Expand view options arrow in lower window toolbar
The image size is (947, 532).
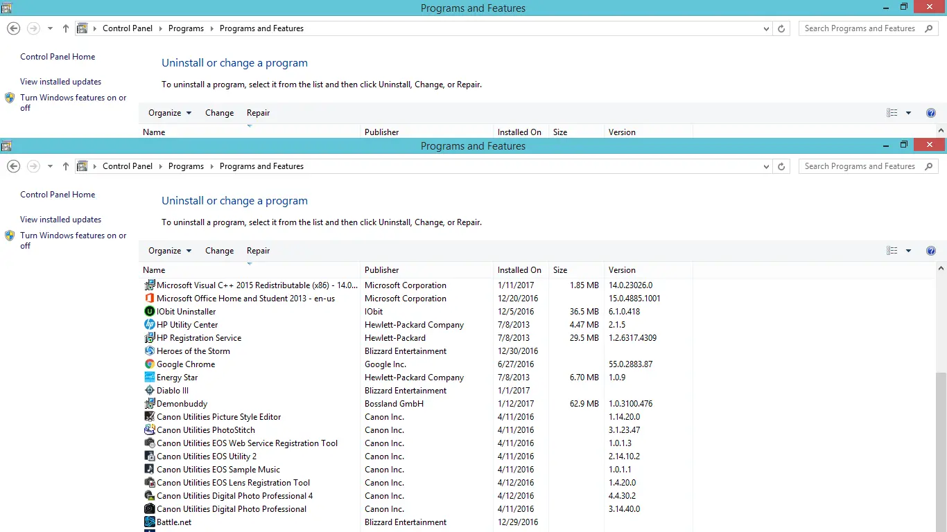pyautogui.click(x=908, y=251)
